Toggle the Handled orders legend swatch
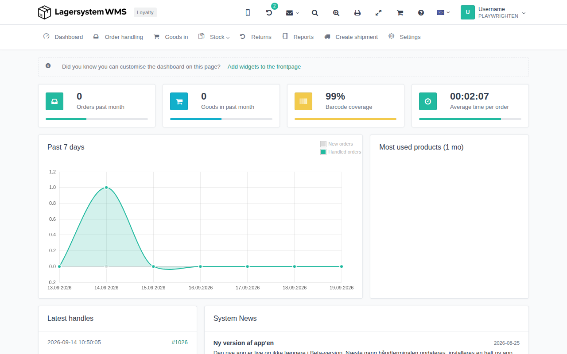The width and height of the screenshot is (567, 354). click(323, 152)
